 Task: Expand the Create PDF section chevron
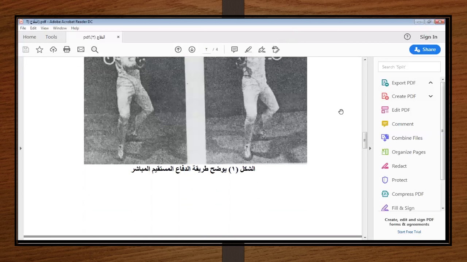[431, 96]
